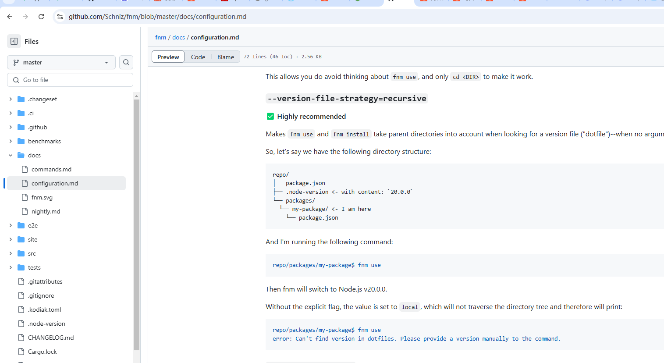The width and height of the screenshot is (664, 363).
Task: Click the .gitignore file icon
Action: point(21,295)
